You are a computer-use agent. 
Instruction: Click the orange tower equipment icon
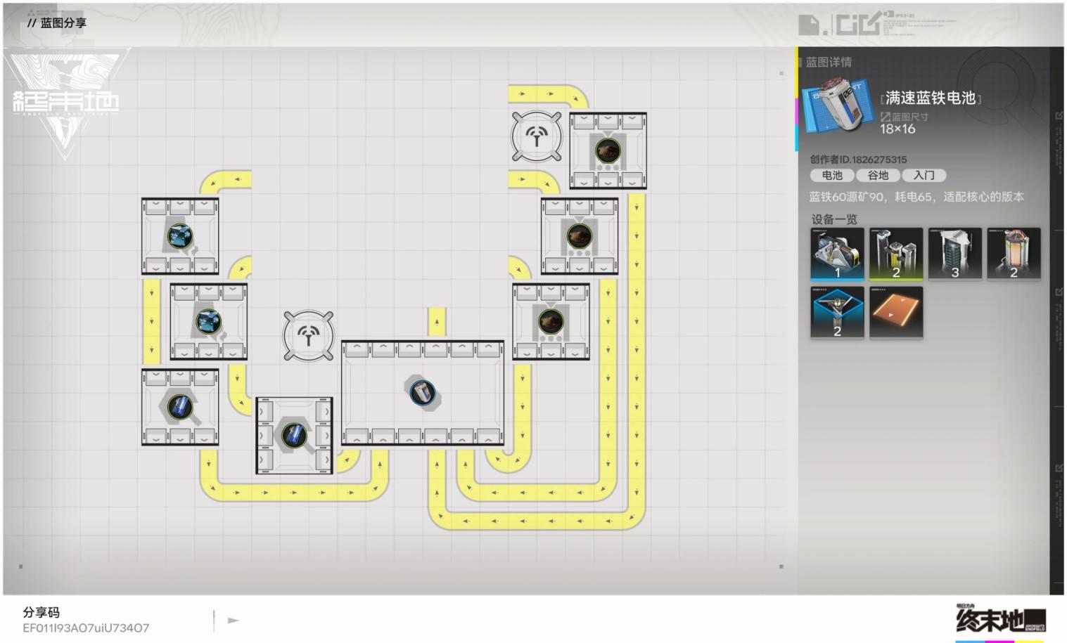pos(1014,254)
